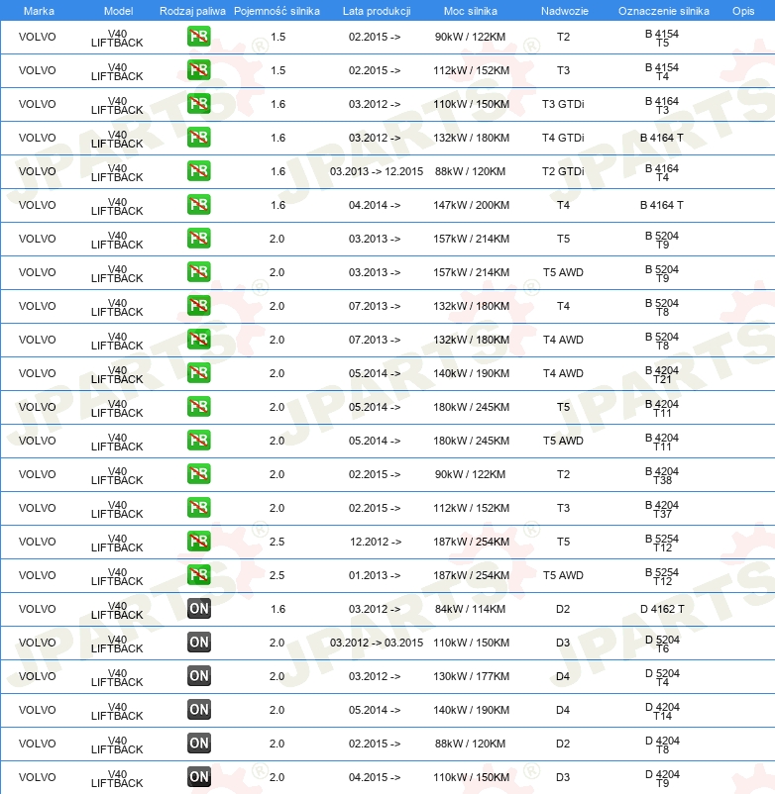775x794 pixels.
Task: Select the engine code B 4204 T37 cell
Action: (x=662, y=508)
